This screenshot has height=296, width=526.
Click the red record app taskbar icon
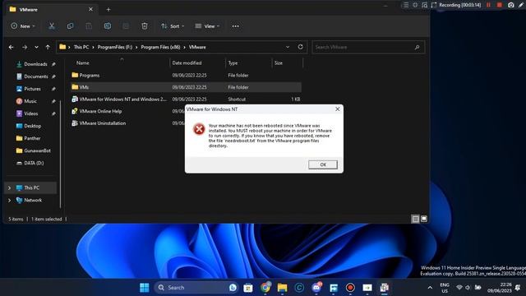pos(350,288)
